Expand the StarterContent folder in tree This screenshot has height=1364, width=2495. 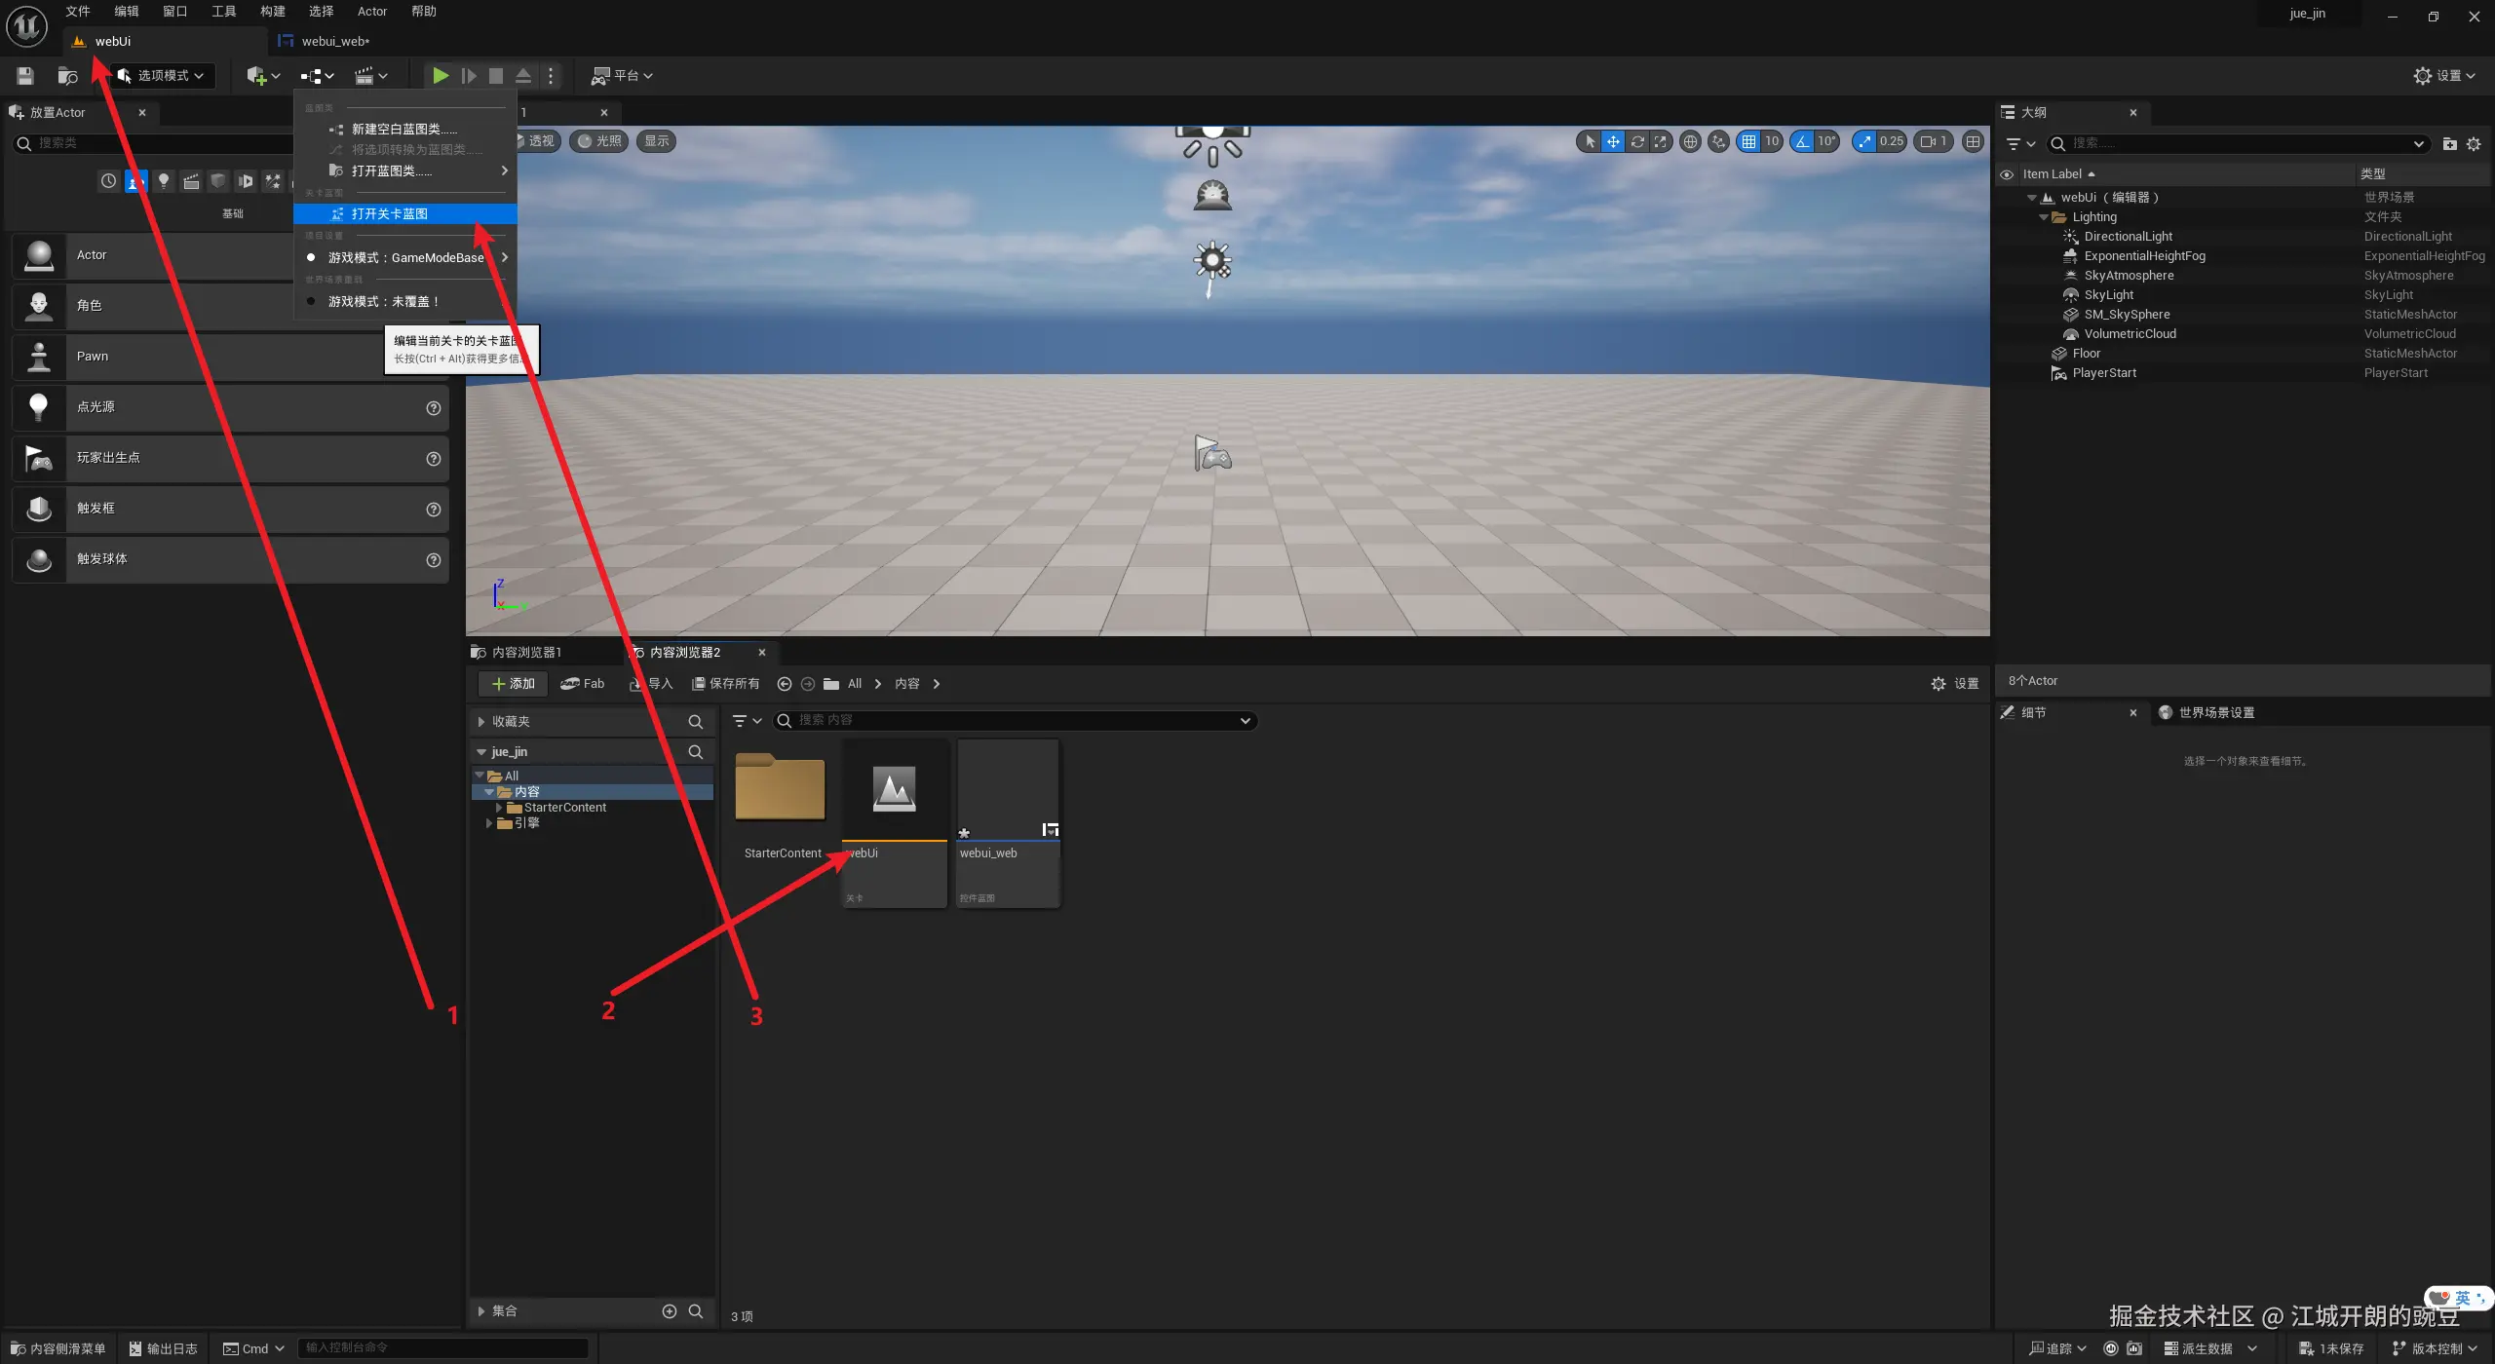pyautogui.click(x=499, y=808)
